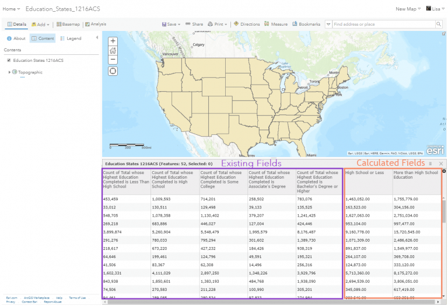Open the Help footer link
The height and width of the screenshot is (306, 448).
59,298
